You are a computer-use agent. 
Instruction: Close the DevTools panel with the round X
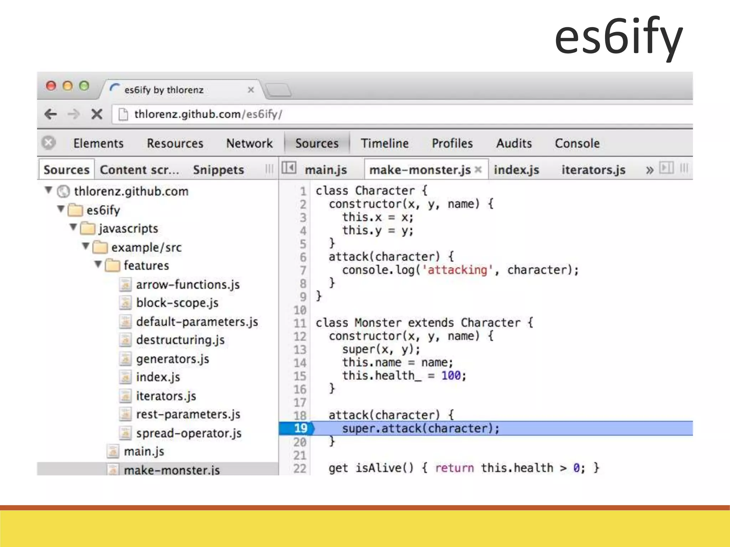click(x=49, y=143)
